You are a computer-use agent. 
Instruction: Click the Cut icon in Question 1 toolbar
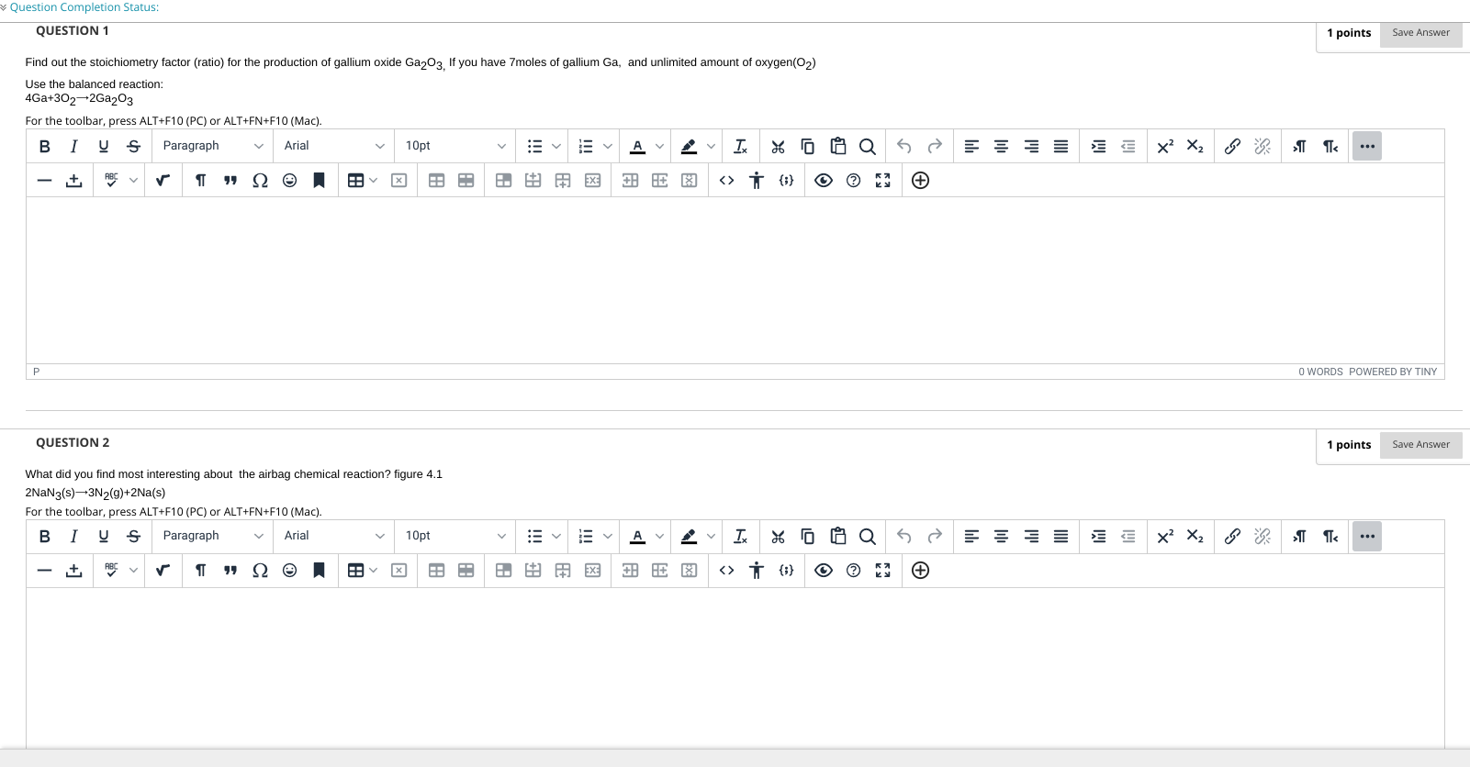tap(778, 146)
